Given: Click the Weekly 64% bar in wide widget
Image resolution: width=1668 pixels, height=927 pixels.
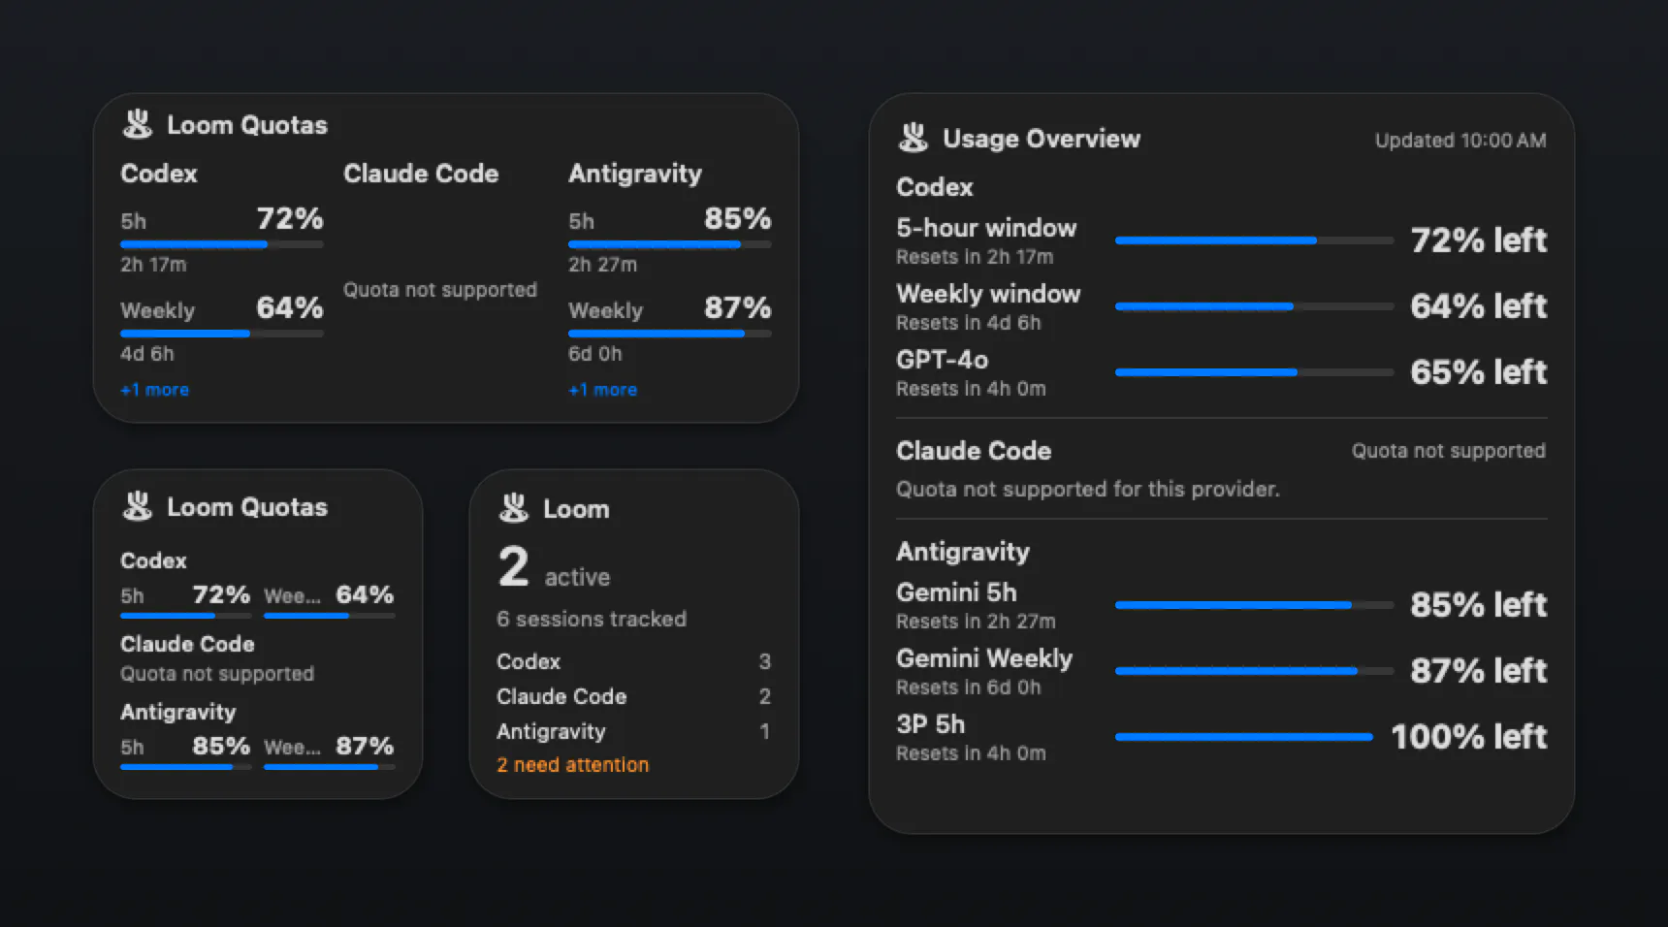Looking at the screenshot, I should [222, 334].
